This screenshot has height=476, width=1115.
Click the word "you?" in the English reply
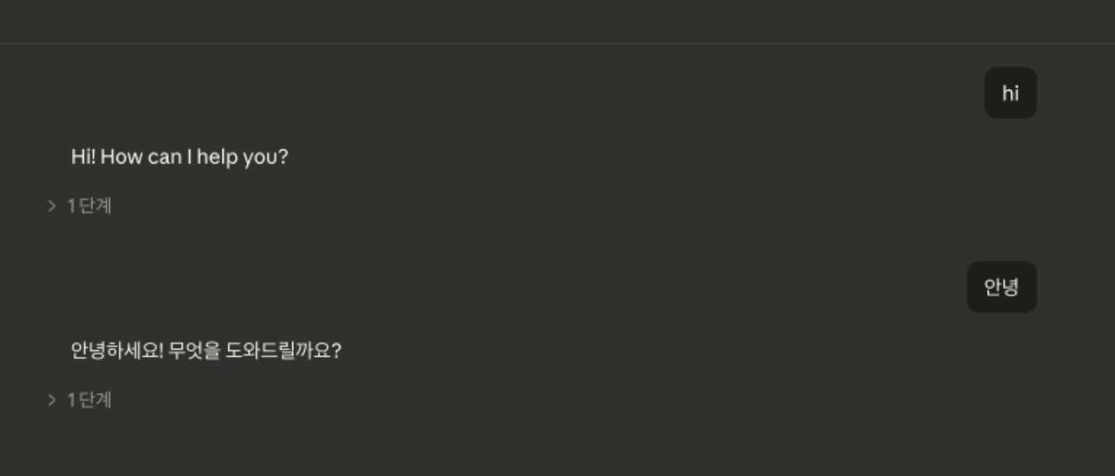pos(265,157)
